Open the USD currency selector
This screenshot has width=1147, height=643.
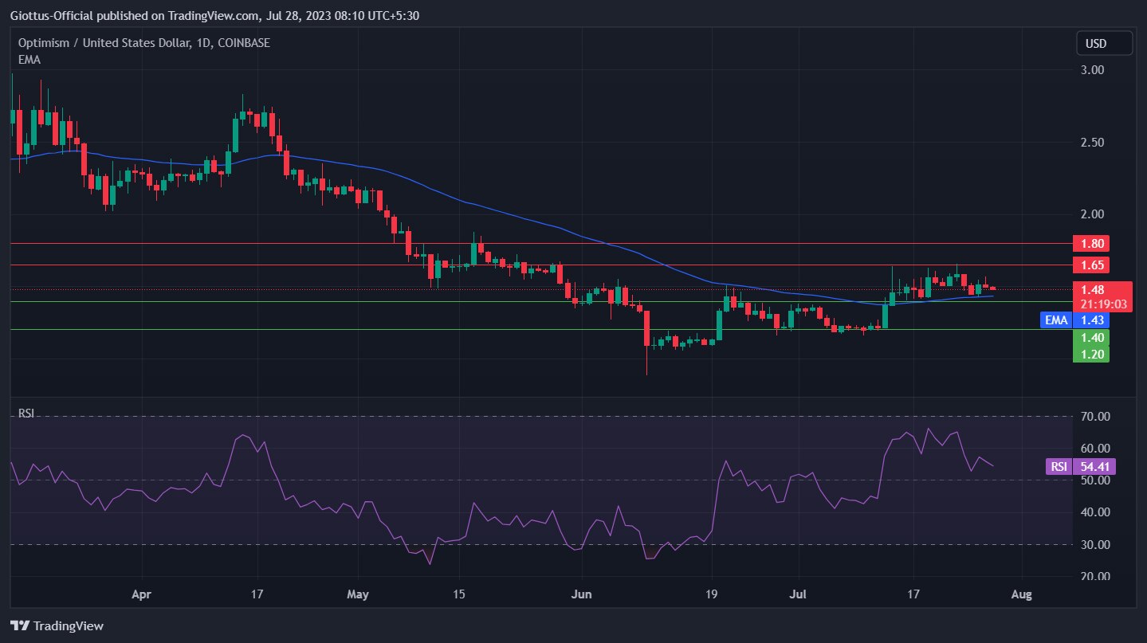coord(1103,43)
